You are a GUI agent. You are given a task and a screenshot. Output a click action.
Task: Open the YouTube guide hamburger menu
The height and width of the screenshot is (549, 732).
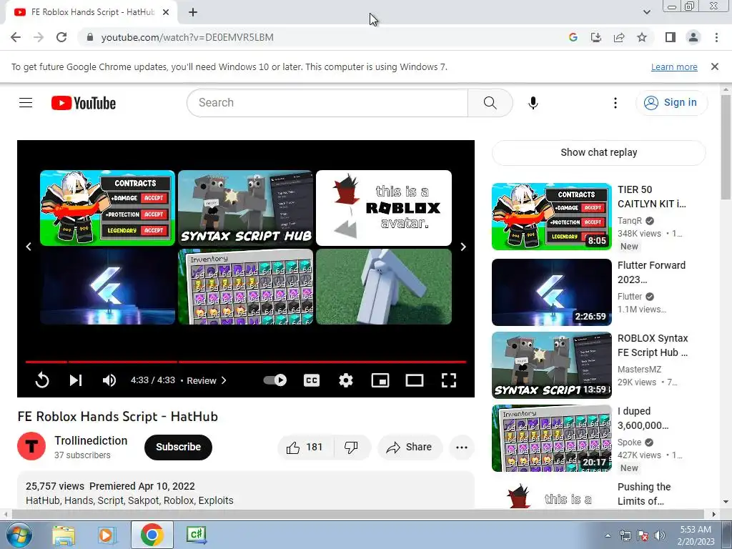[x=26, y=103]
